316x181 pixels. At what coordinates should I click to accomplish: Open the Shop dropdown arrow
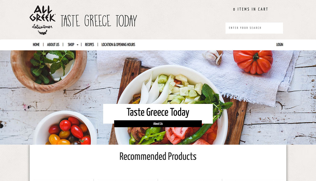tap(77, 45)
